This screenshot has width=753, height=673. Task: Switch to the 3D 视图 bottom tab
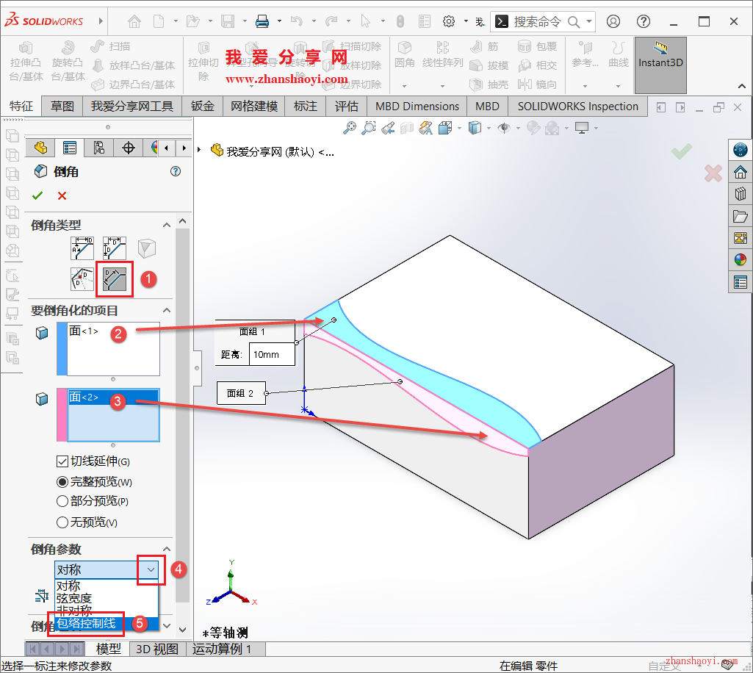tap(157, 649)
